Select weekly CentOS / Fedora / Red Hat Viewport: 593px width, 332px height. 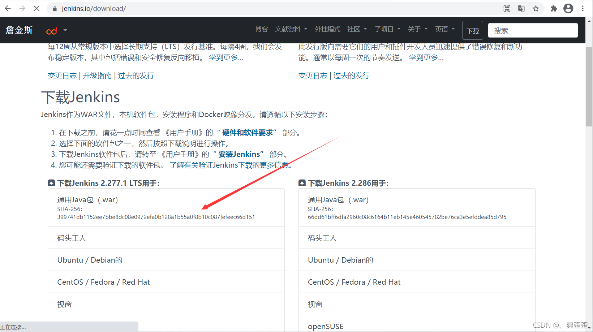click(417, 282)
